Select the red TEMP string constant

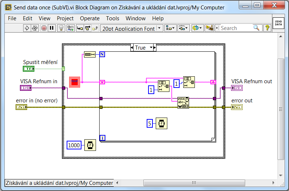pos(75,82)
